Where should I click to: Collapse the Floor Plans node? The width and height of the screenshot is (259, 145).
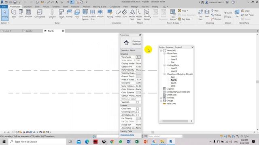(165, 54)
